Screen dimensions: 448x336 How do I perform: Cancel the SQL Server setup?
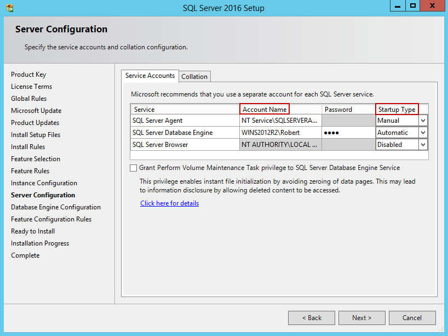point(412,317)
